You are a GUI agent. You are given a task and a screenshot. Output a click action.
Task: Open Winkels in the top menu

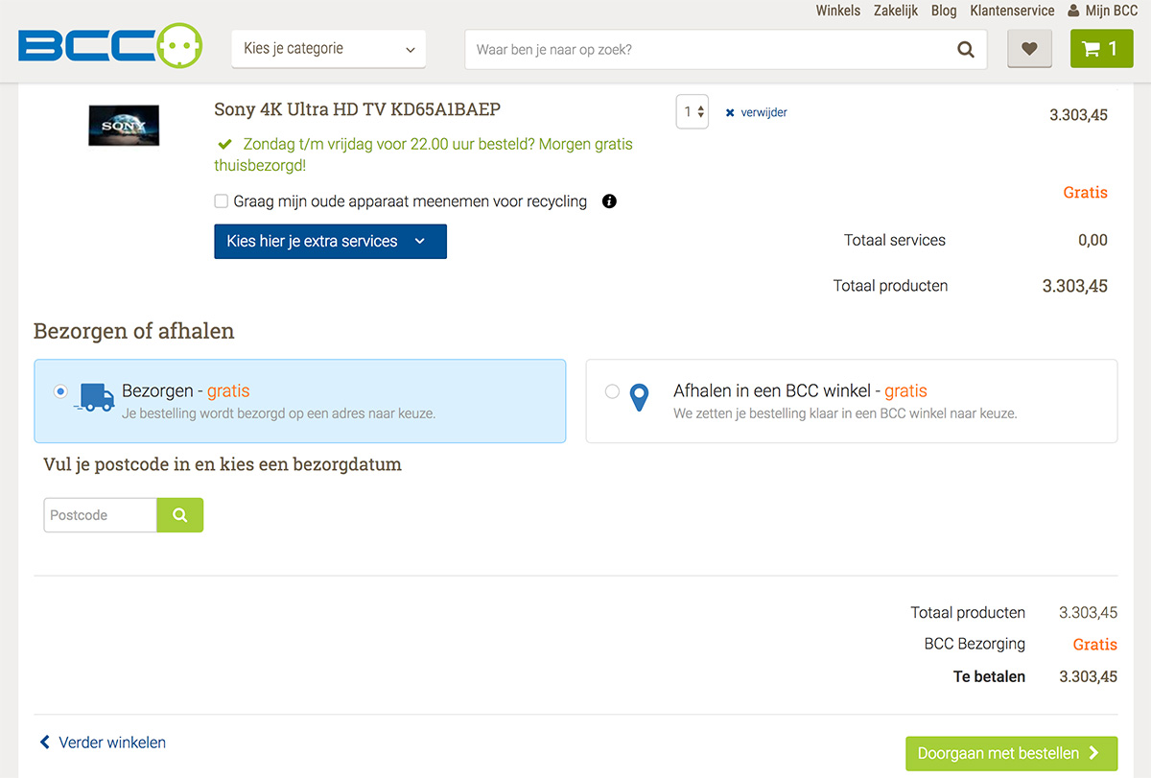coord(838,12)
